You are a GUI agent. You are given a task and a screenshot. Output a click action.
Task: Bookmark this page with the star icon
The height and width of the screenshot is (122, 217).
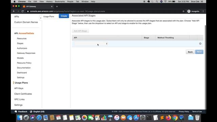(x=183, y=11)
